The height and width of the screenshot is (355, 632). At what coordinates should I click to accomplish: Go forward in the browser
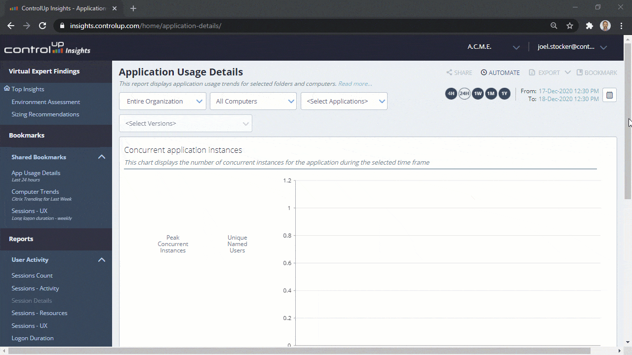(27, 26)
